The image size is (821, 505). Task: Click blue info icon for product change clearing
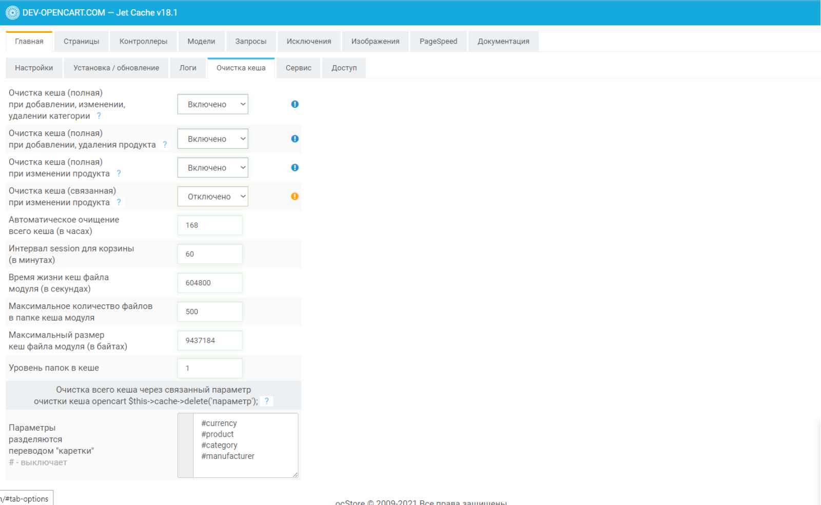(x=295, y=167)
